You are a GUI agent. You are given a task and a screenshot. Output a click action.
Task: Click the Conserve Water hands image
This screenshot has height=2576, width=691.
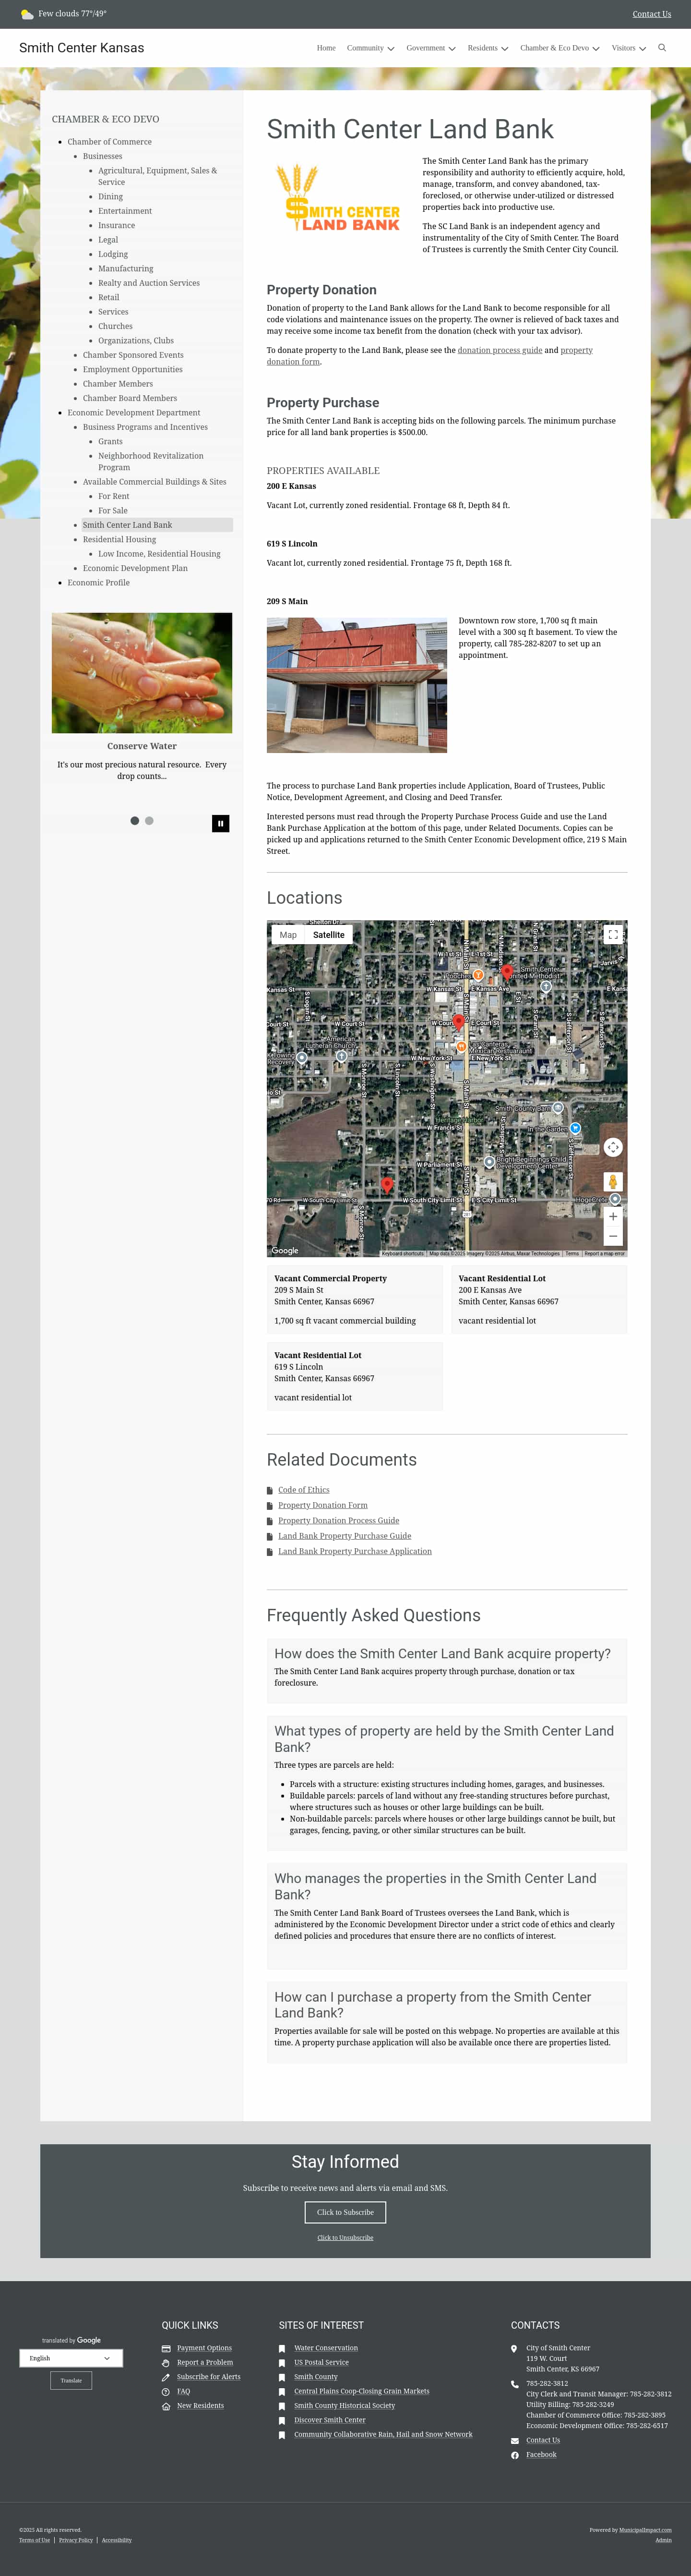[x=142, y=673]
